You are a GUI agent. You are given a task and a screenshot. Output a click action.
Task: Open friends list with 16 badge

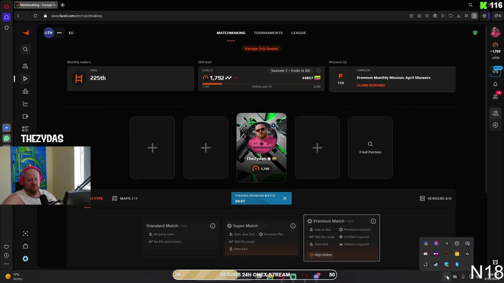pyautogui.click(x=495, y=96)
